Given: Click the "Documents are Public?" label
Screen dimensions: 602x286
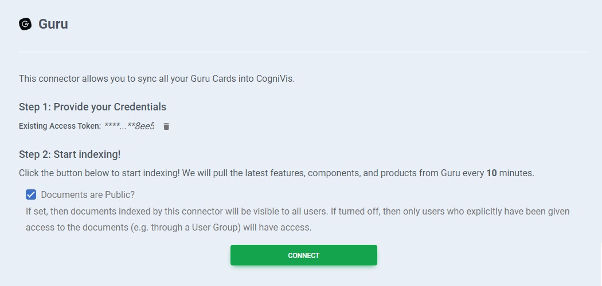Looking at the screenshot, I should click(88, 194).
